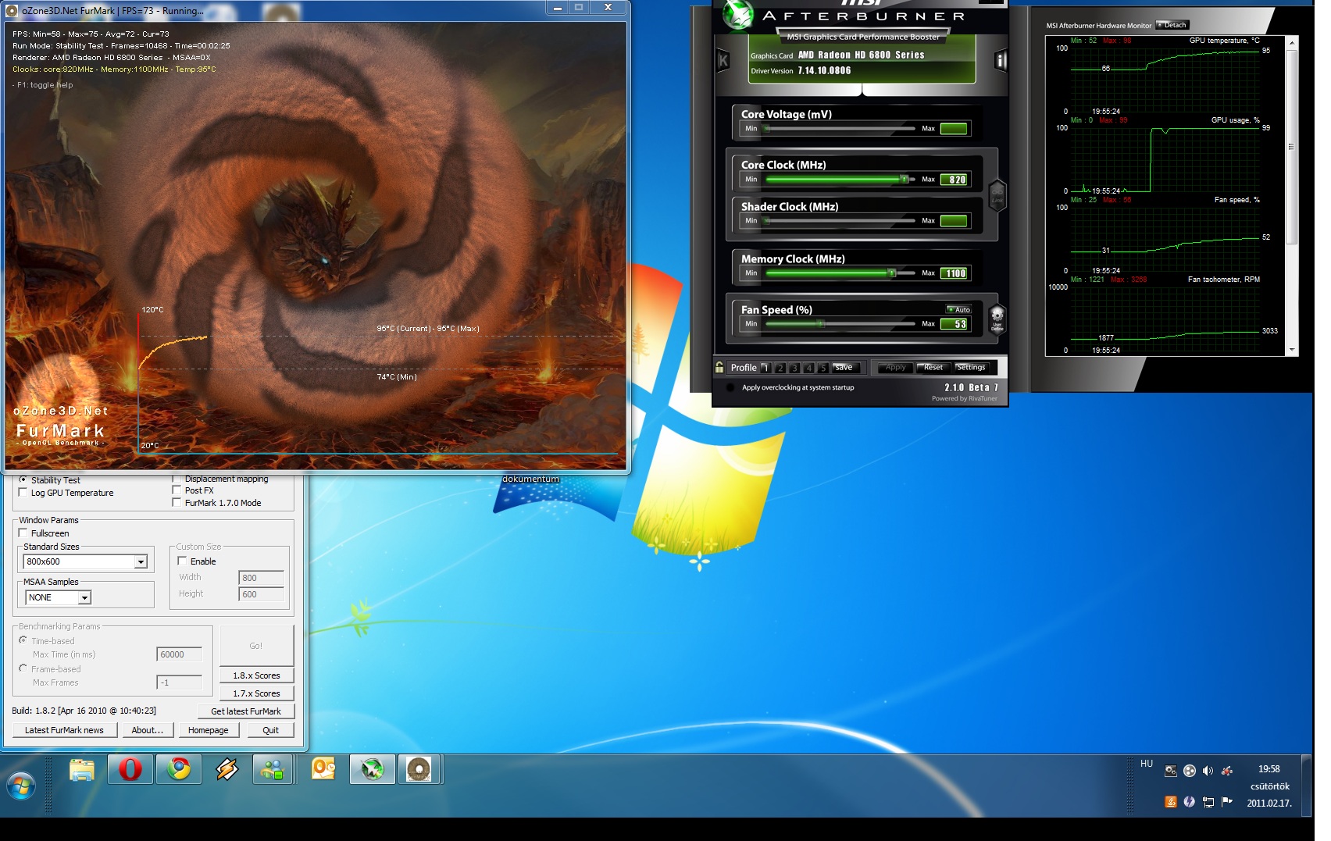This screenshot has height=841, width=1331.
Task: Click the Kombustor K icon in Afterburner
Action: tap(723, 60)
